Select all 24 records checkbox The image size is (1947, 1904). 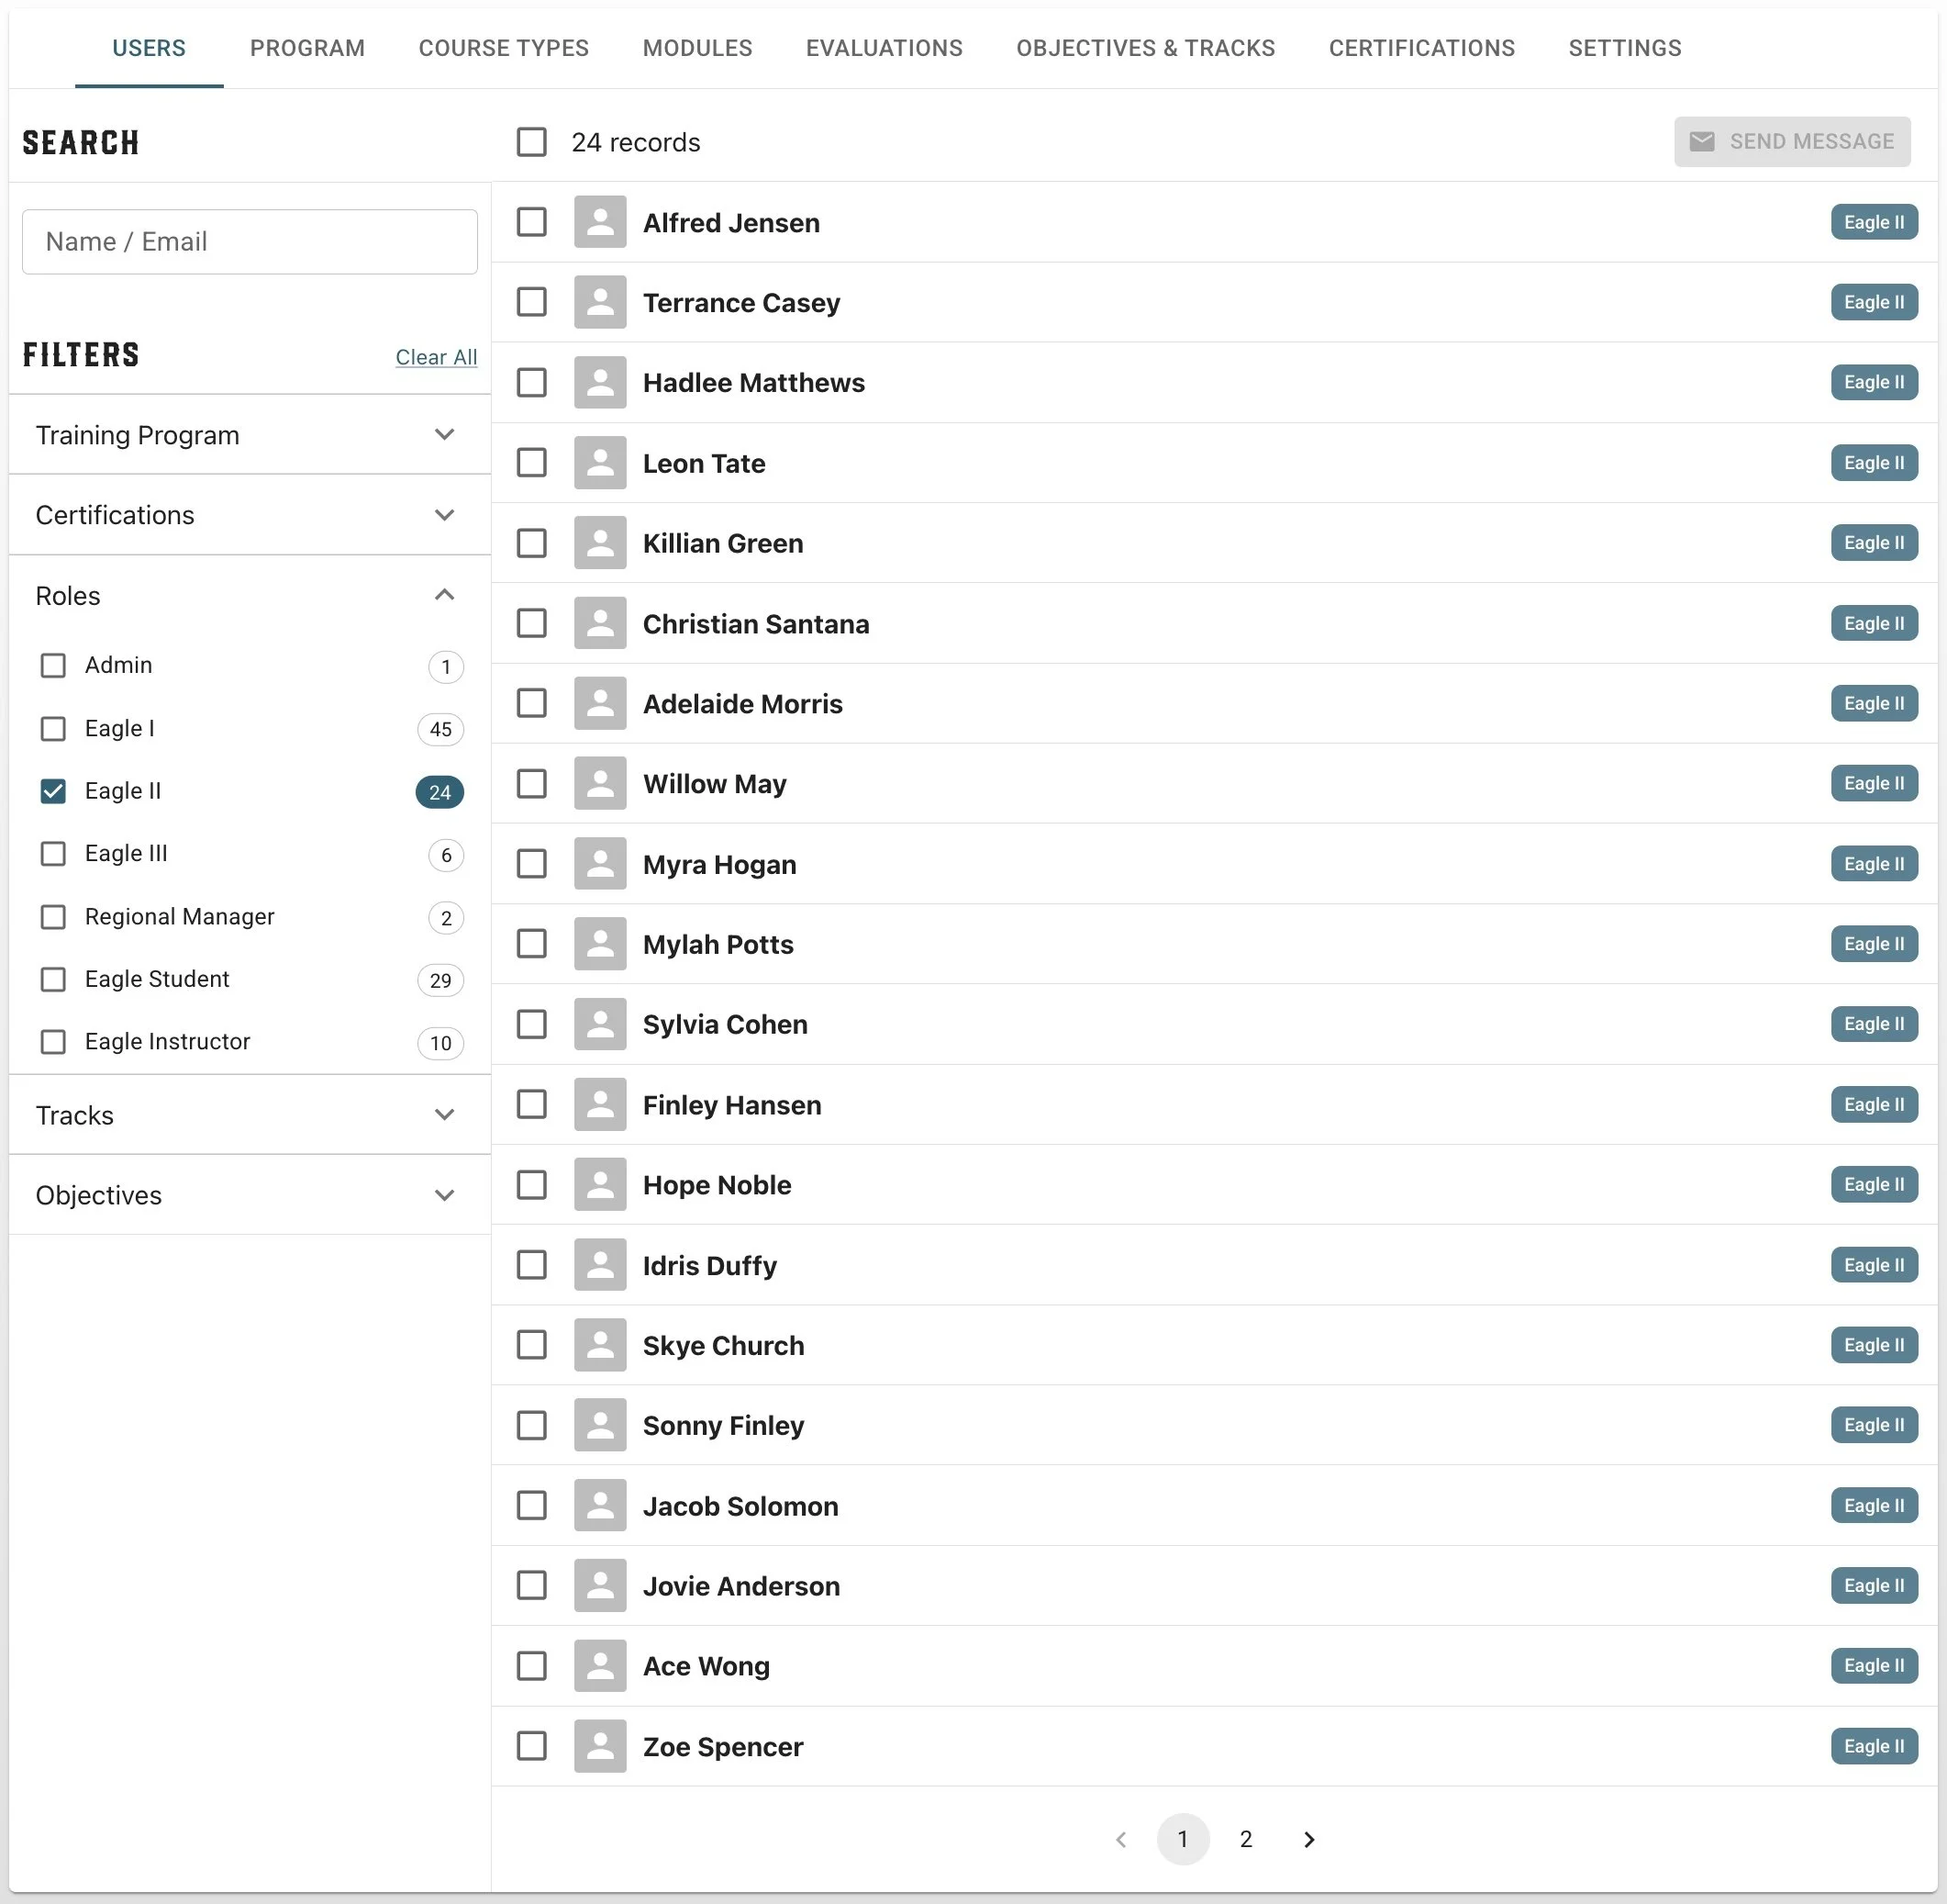tap(532, 142)
